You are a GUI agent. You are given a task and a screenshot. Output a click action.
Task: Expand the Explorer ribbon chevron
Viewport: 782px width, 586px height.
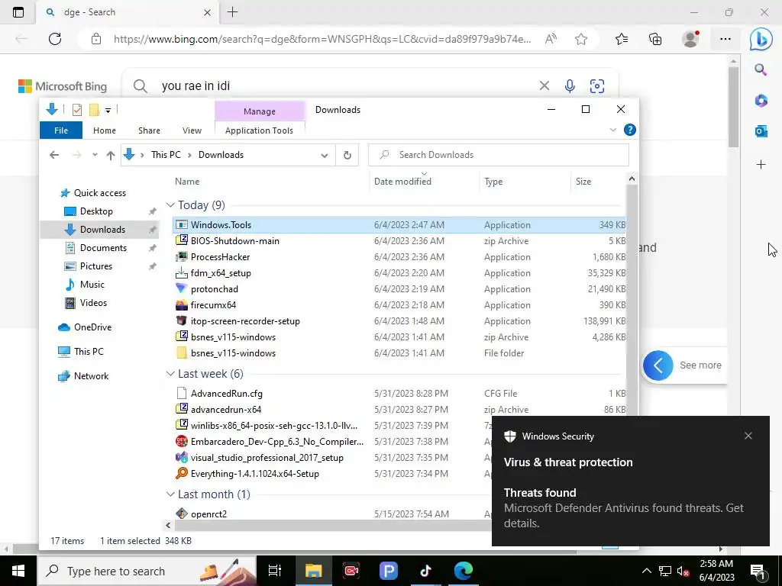point(613,130)
